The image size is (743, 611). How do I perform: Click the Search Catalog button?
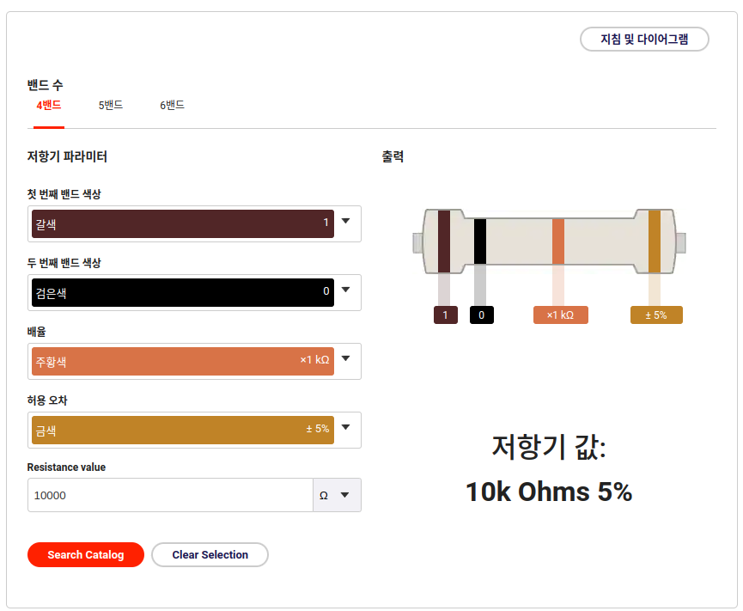(x=86, y=554)
